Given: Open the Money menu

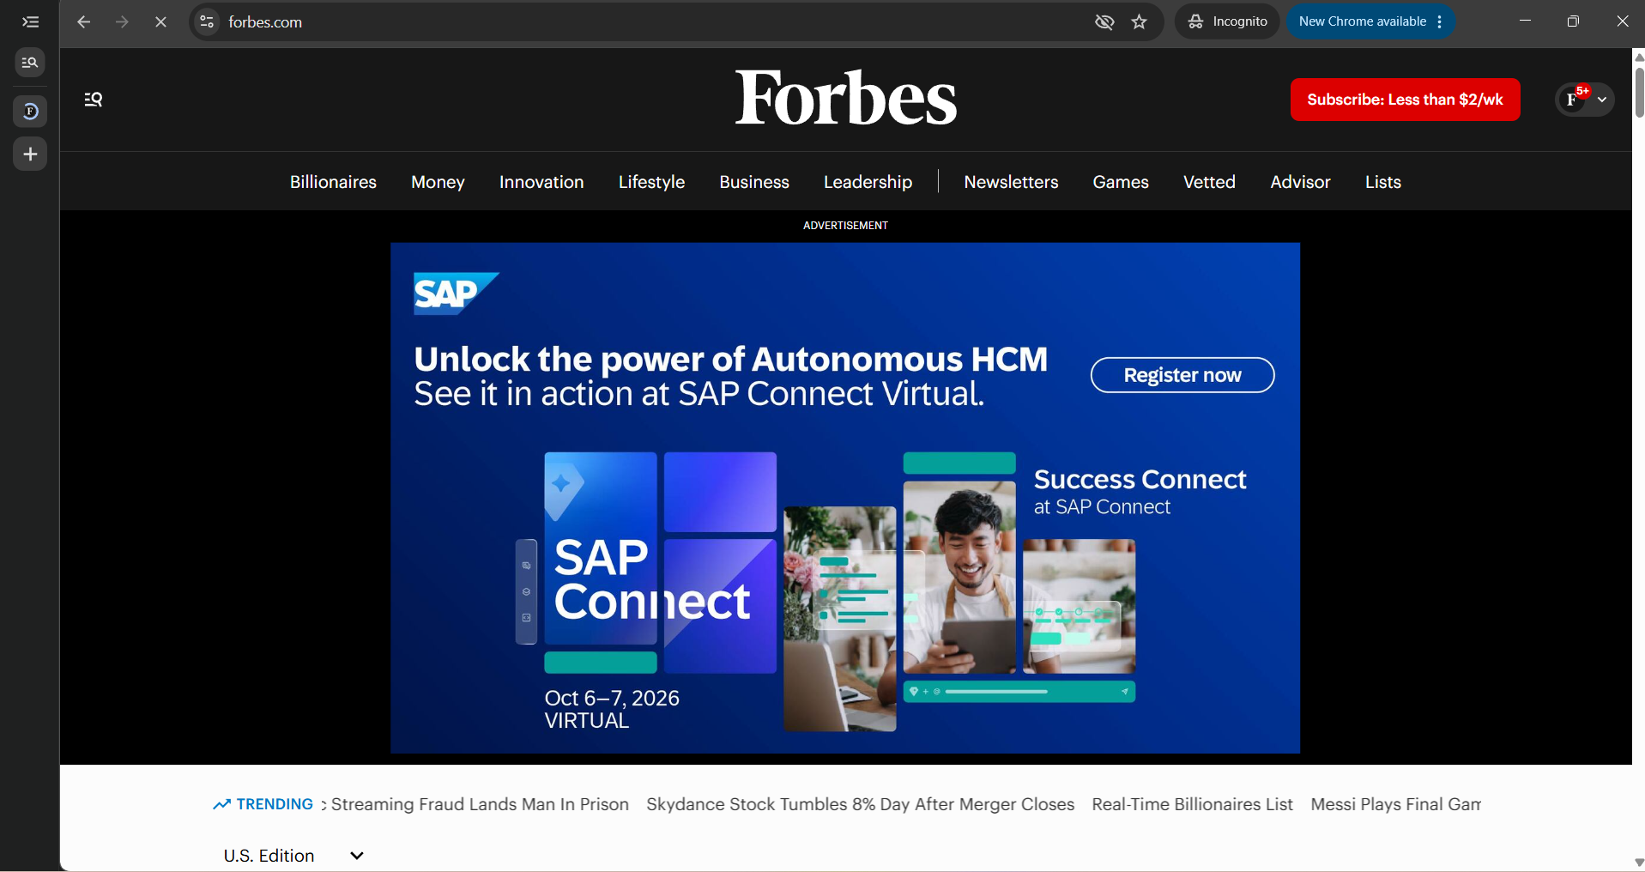Looking at the screenshot, I should point(438,182).
